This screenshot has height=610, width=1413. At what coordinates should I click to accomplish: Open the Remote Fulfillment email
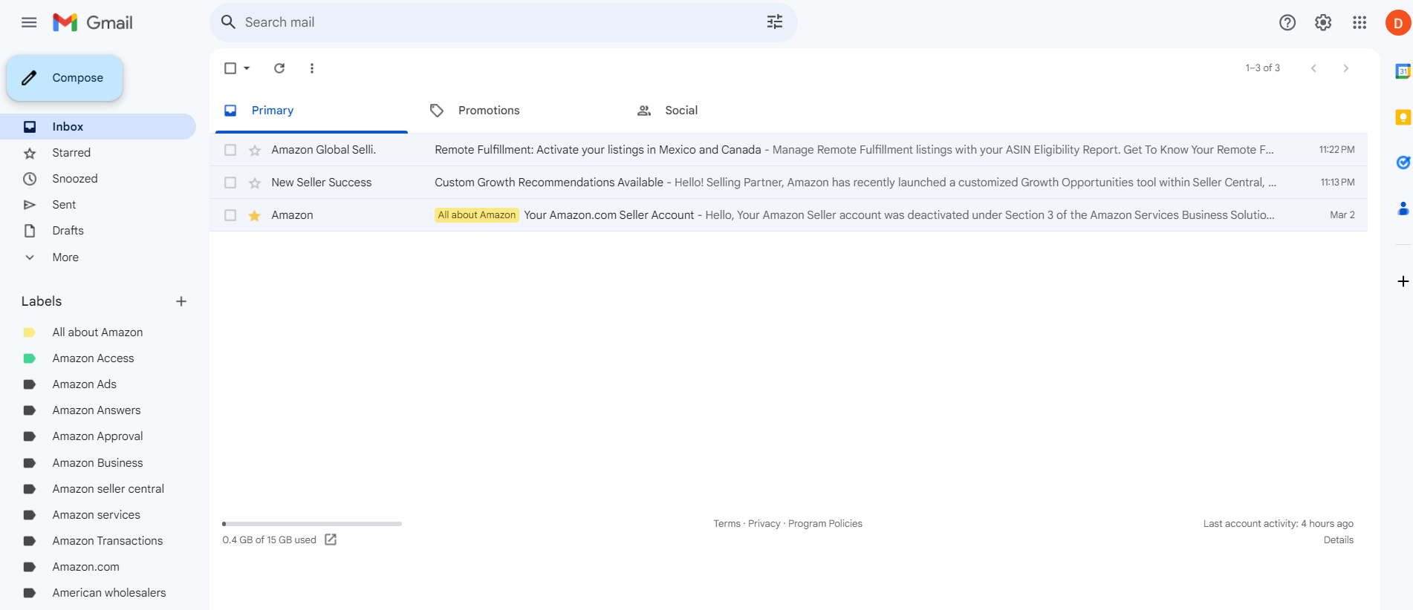click(x=788, y=150)
